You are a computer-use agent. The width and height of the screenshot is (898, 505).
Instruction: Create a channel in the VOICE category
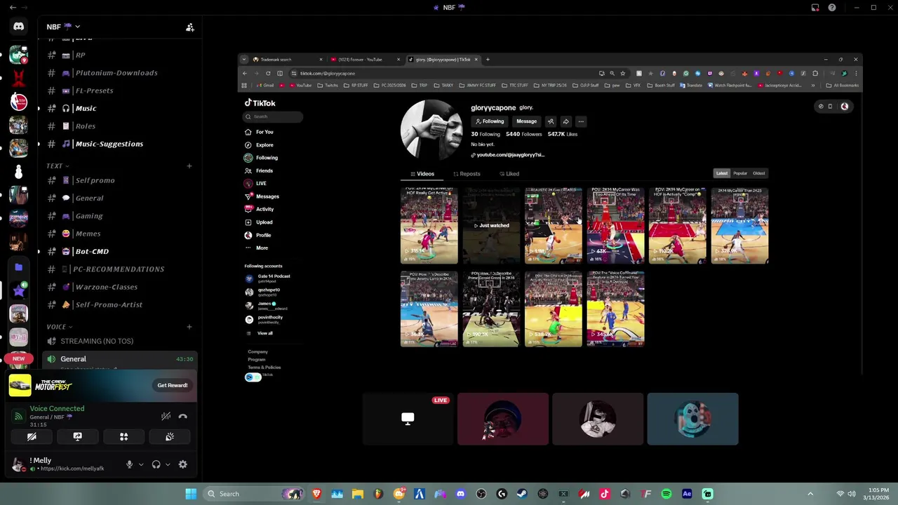coord(189,327)
